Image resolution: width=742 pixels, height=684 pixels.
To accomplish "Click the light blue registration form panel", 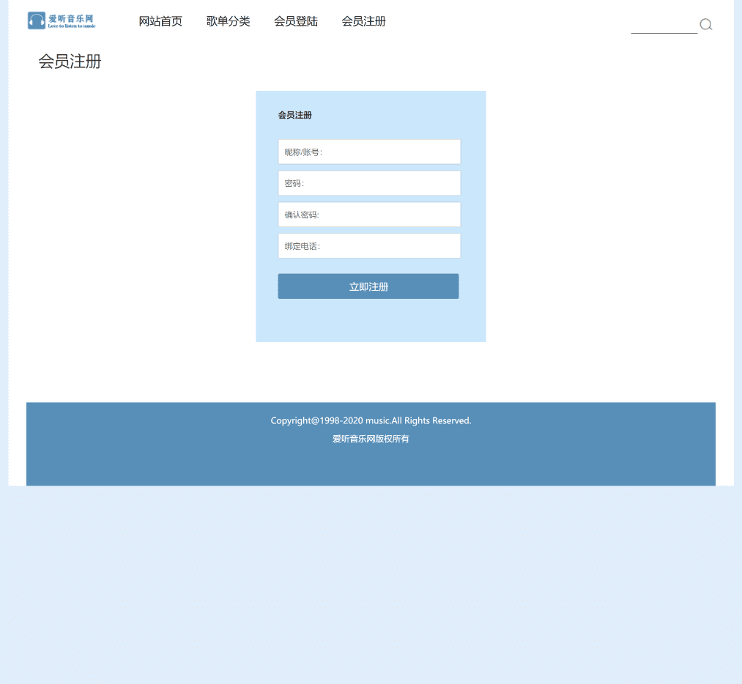I will (371, 322).
